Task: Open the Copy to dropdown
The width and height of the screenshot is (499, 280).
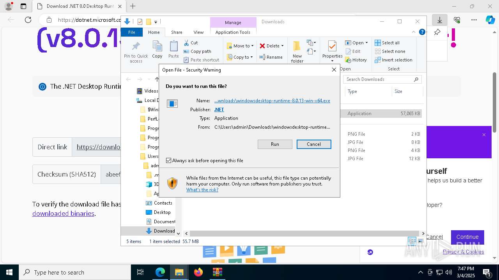Action: 240,57
